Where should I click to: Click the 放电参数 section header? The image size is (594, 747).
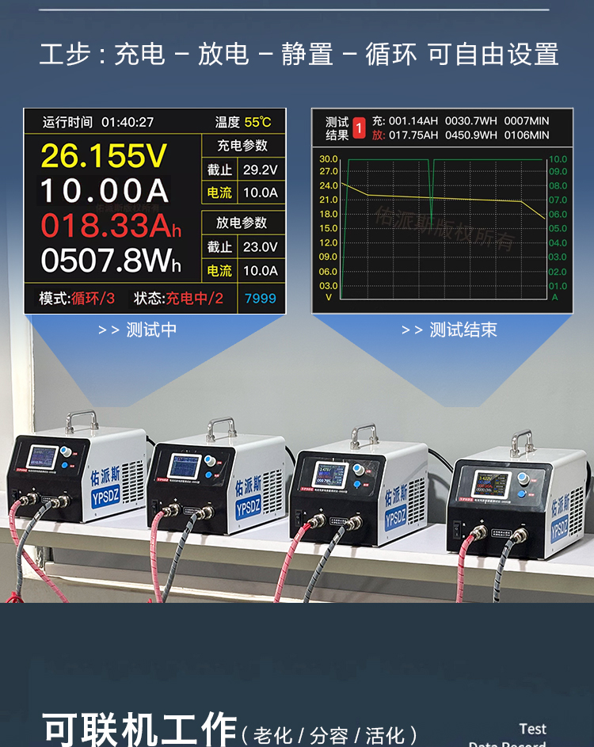pyautogui.click(x=242, y=223)
